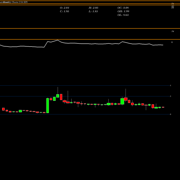Viewport: 180px width, 180px height.
Task: Click the peak of the white line
Action: pos(58,40)
